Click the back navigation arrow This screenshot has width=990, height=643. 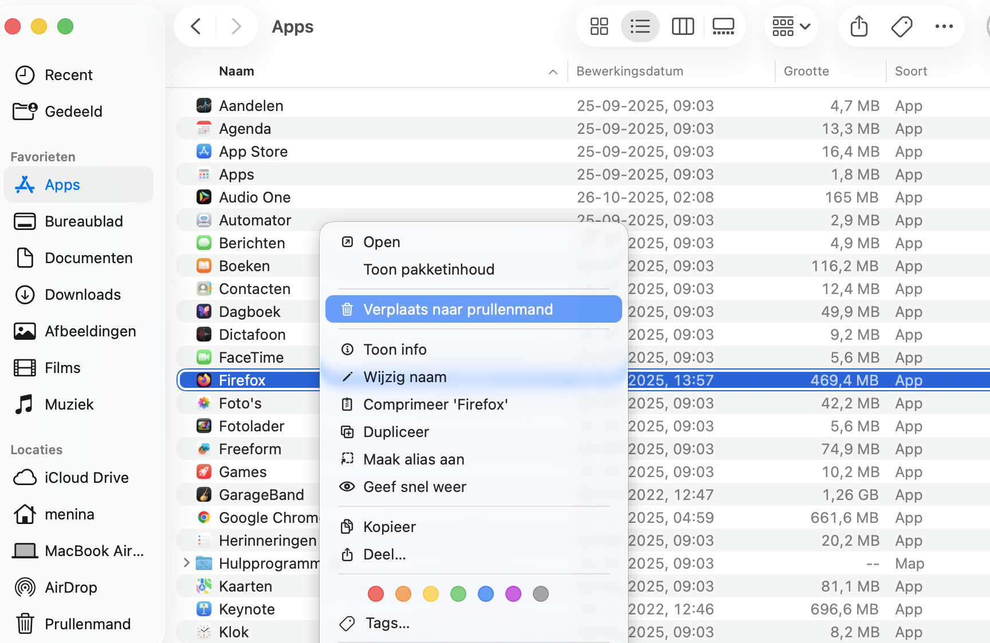(195, 26)
